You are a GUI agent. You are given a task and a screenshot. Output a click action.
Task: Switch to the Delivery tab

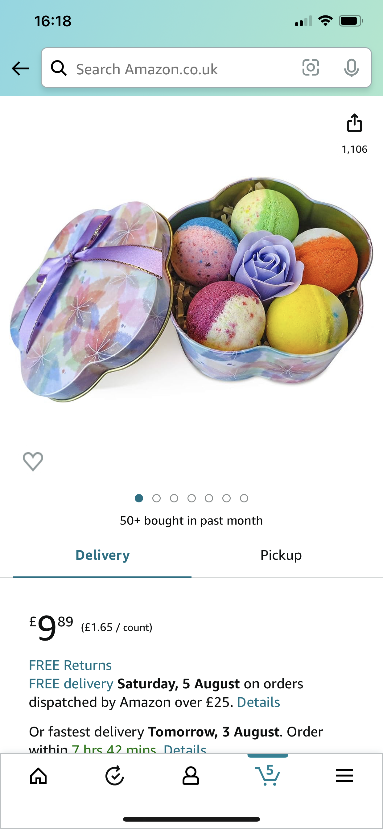coord(102,555)
